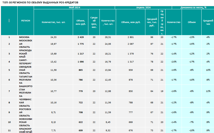Select the 'САНКТ-ПЕТЕРБУРГ' region cell
The height and width of the screenshot is (133, 214).
point(26,62)
